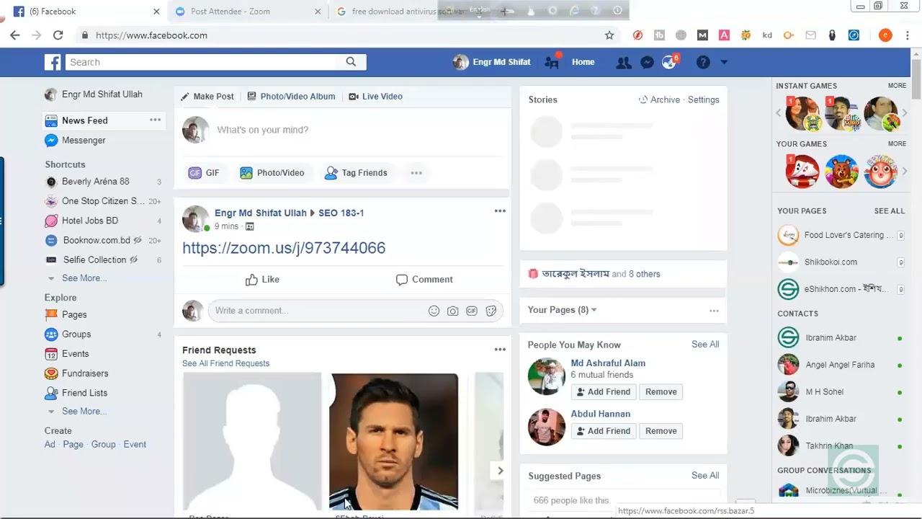This screenshot has height=519, width=922.
Task: Attach photo using comment camera icon
Action: click(x=452, y=311)
